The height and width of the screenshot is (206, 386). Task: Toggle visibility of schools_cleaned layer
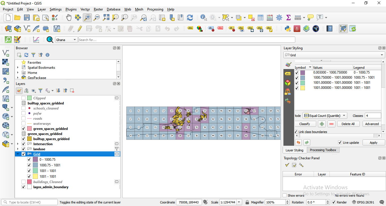pos(23,108)
